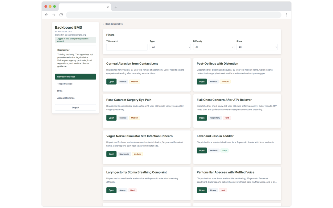Image resolution: width=333 pixels, height=208 pixels.
Task: Select Drills in sidebar
Action: 76,91
